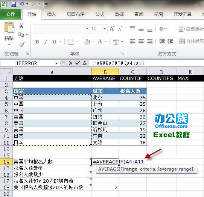This screenshot has width=204, height=197.
Task: Click the Increase Indent icon
Action: coord(170,42)
